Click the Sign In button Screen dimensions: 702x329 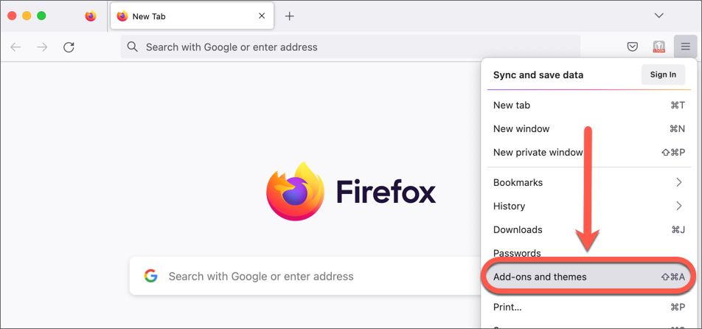click(x=663, y=75)
